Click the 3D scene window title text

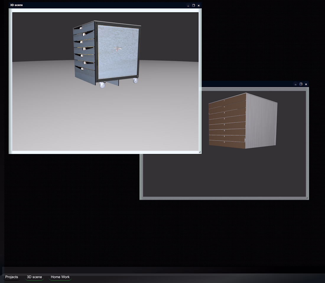coord(16,5)
